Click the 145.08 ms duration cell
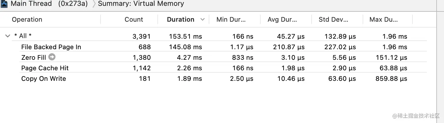This screenshot has width=444, height=123. 185,47
